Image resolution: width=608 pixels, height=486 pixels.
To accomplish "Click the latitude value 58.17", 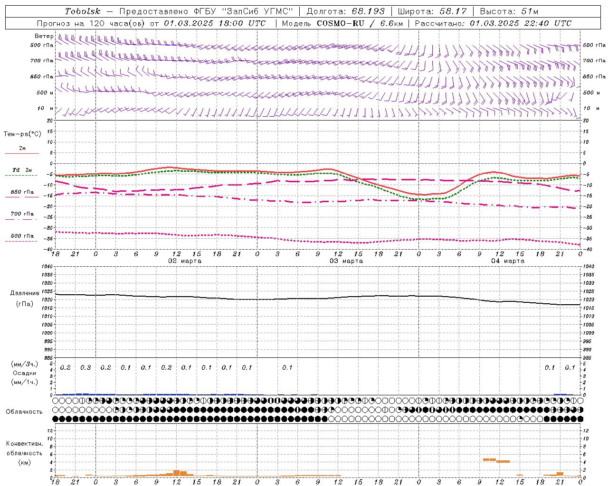I will coord(453,11).
